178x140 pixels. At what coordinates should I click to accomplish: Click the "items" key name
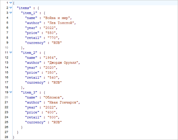pyautogui.click(x=23, y=8)
